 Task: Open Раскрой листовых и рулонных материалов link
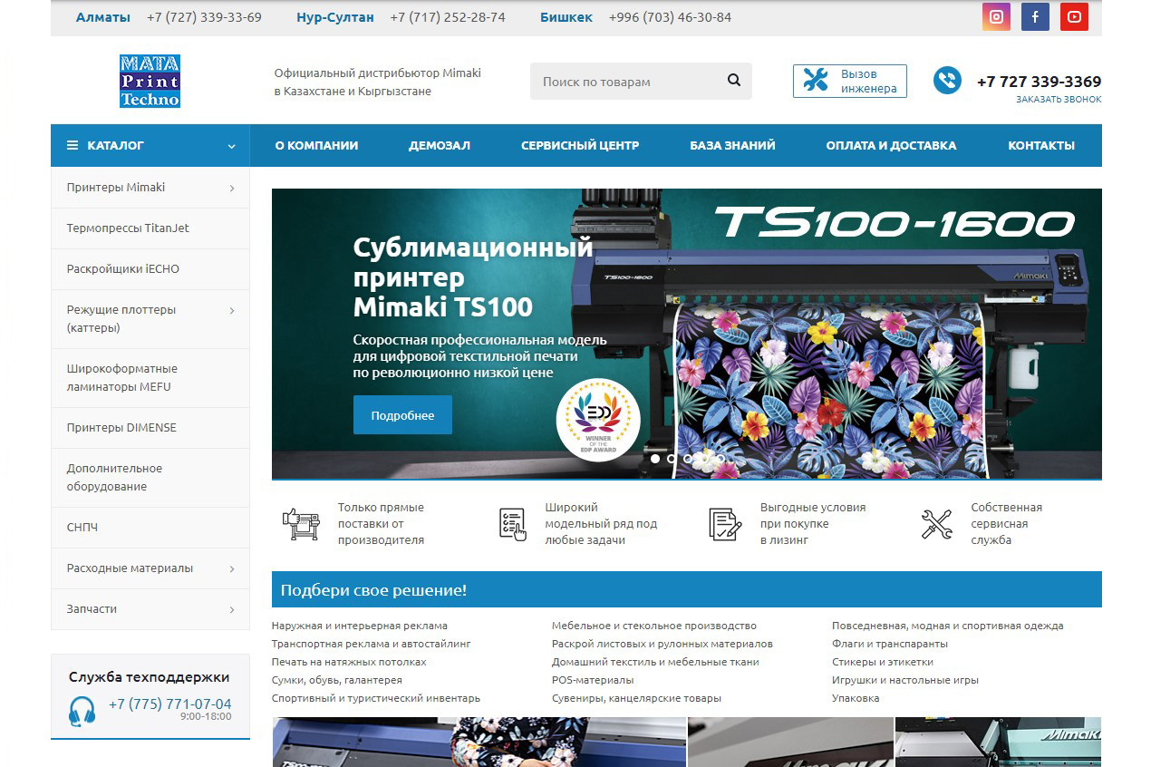[x=663, y=644]
